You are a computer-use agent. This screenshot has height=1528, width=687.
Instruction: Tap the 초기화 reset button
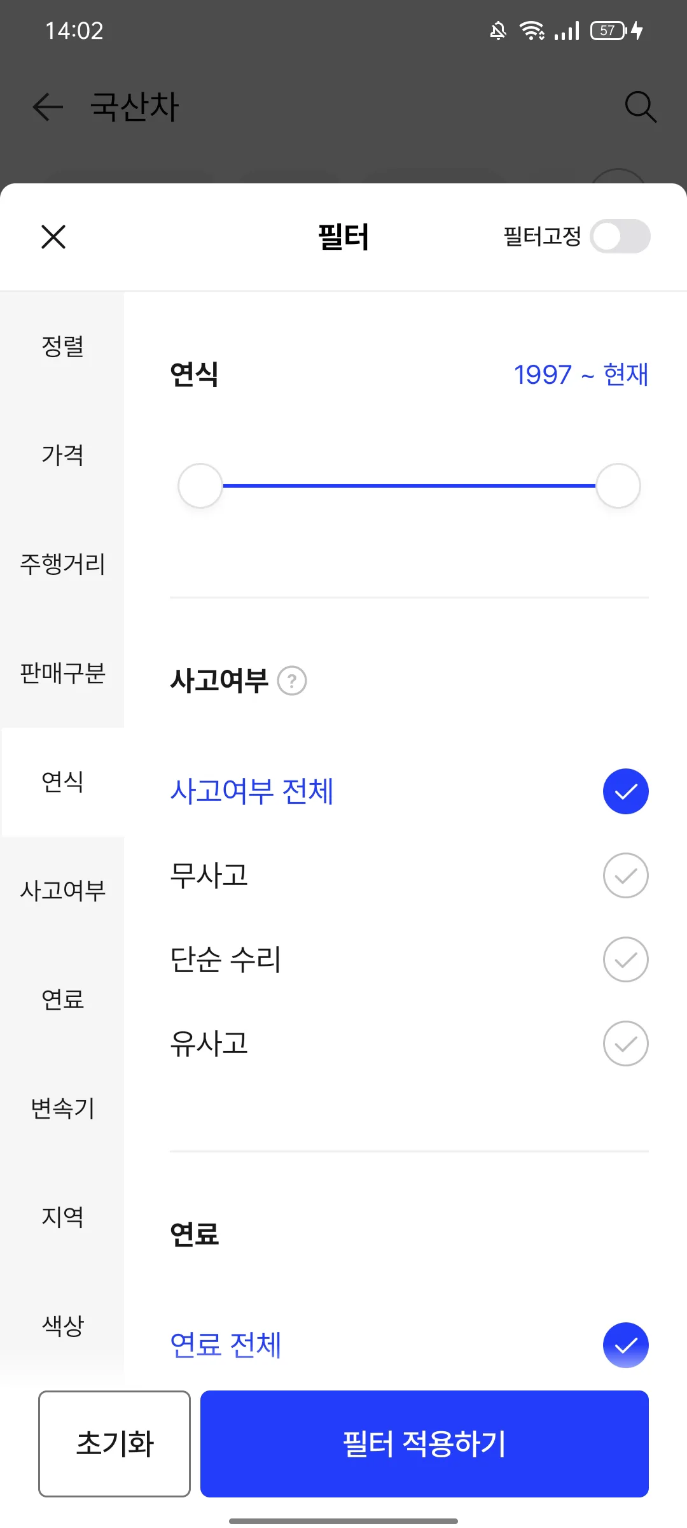click(114, 1443)
